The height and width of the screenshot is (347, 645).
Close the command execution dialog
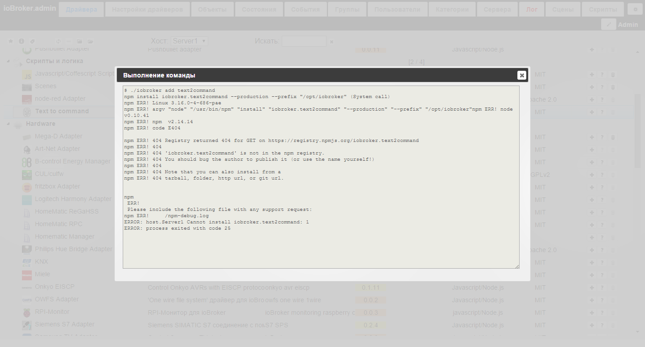pos(521,75)
